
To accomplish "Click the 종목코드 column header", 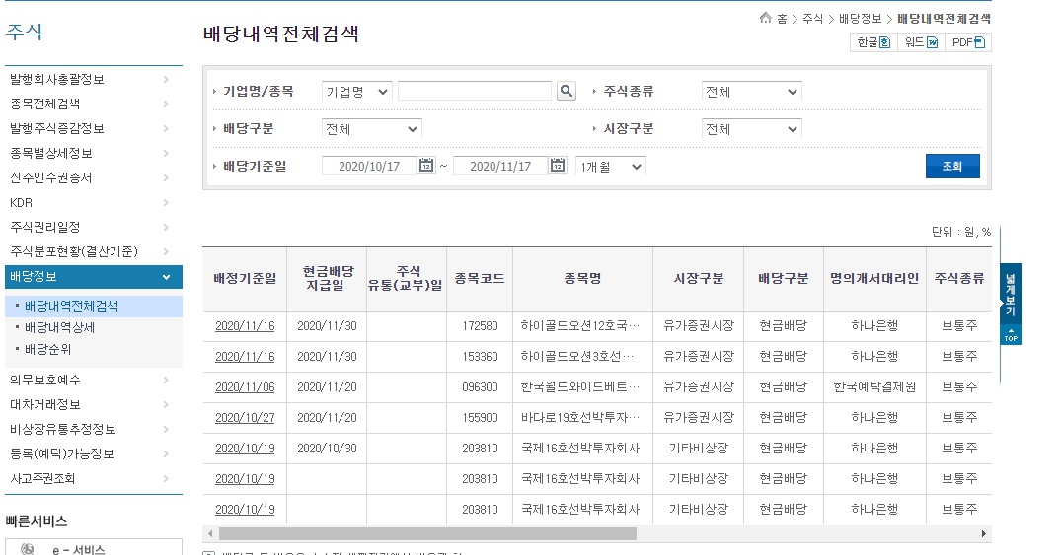I will point(480,279).
